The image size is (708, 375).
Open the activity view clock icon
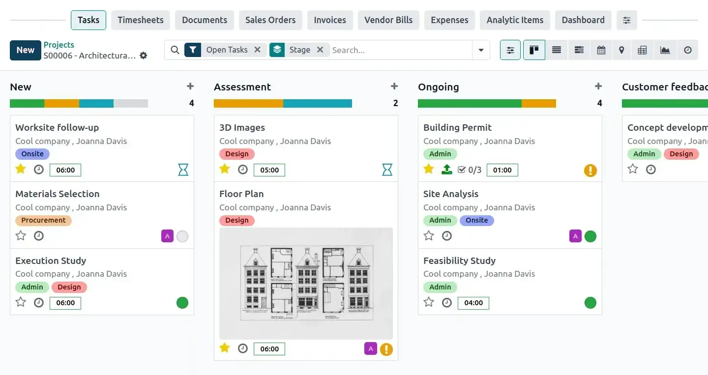(688, 50)
